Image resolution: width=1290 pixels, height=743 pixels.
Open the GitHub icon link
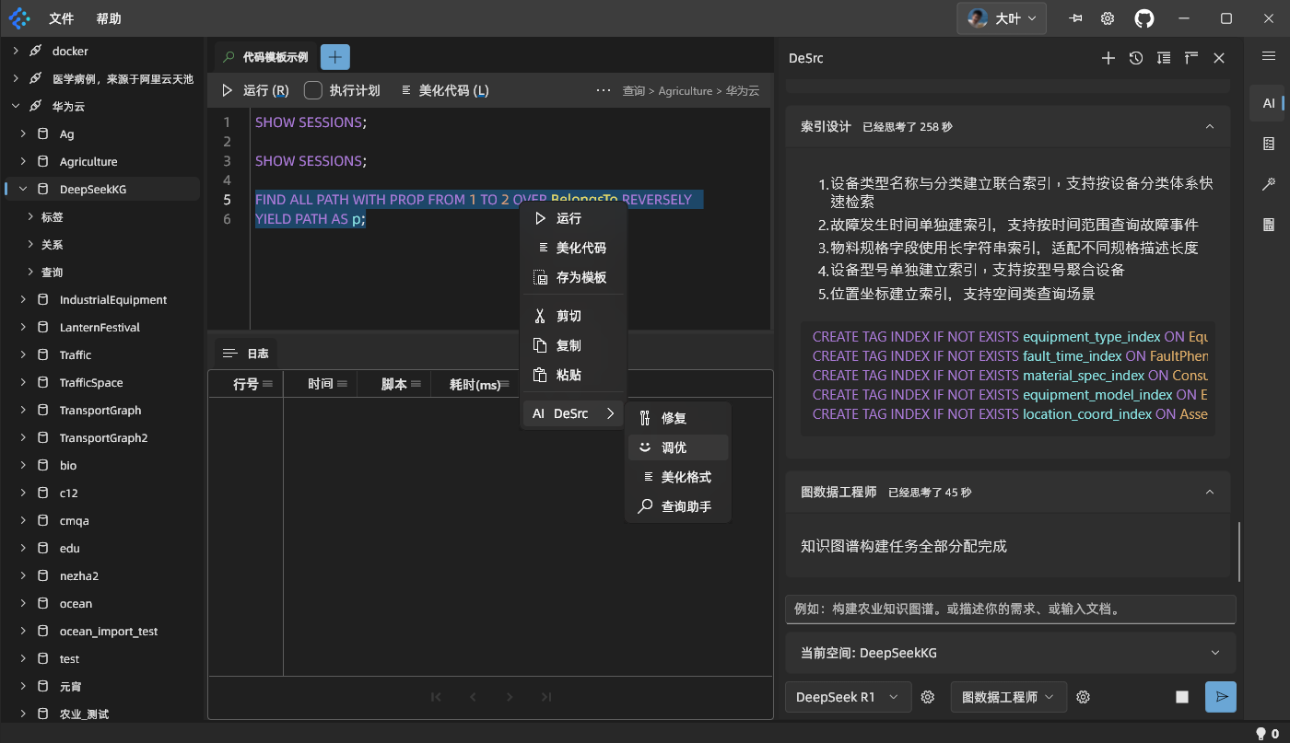(1143, 18)
